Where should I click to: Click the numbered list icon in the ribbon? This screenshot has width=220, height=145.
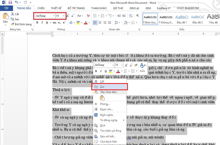103,16
